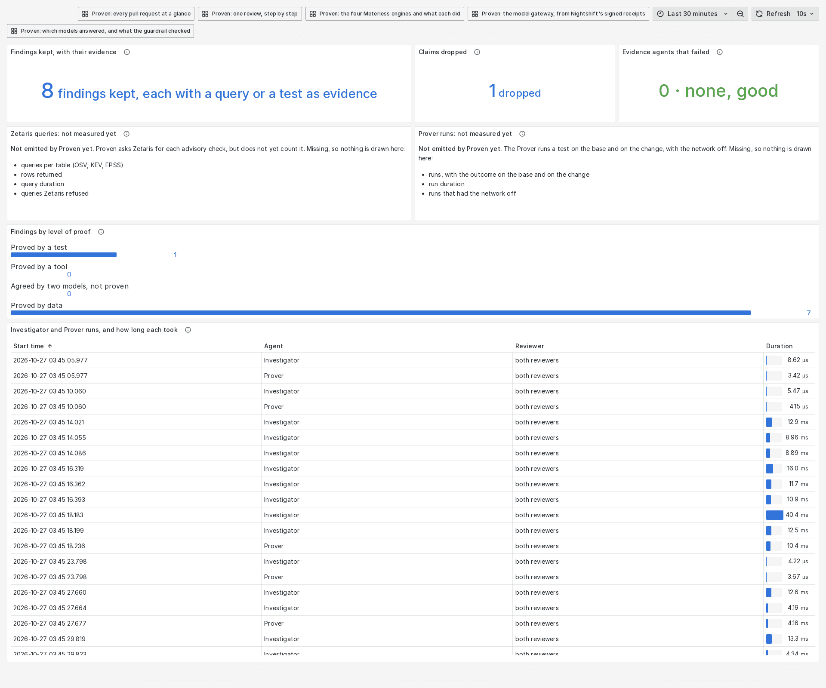Click info icon beside Zetaris queries title
Screen dimensions: 826x688
point(126,134)
